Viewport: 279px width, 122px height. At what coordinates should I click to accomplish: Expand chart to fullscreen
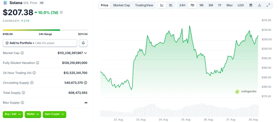pyautogui.click(x=268, y=5)
